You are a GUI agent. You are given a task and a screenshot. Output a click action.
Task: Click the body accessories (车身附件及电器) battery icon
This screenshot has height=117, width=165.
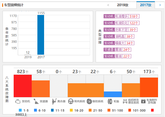point(143,102)
